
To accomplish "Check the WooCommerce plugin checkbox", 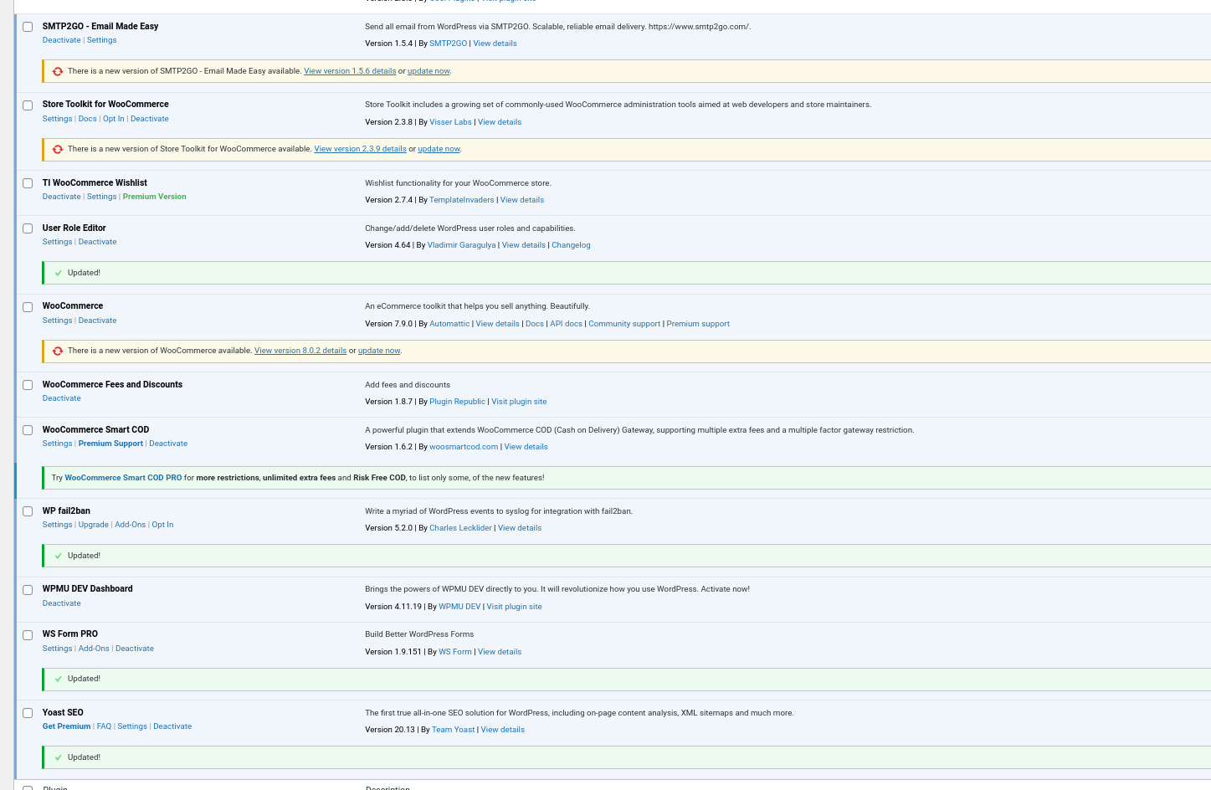I will [28, 307].
